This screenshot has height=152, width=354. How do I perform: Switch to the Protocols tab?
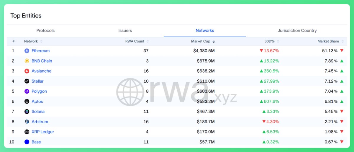tap(45, 31)
